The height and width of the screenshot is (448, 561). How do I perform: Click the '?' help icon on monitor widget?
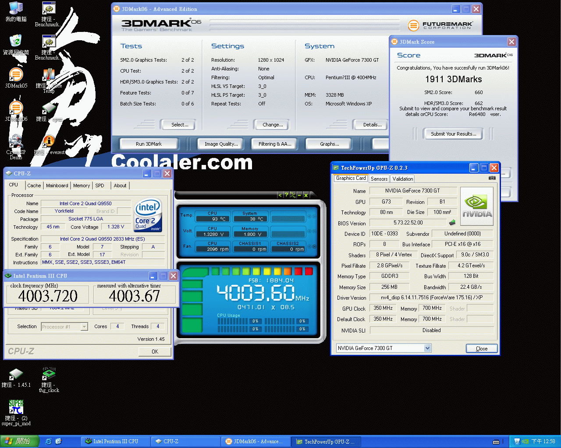[286, 195]
